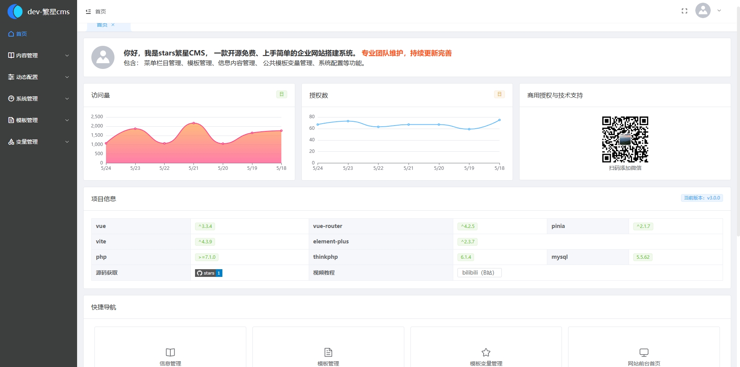Viewport: 740px width, 367px height.
Task: Click the user avatar in header
Action: point(703,11)
